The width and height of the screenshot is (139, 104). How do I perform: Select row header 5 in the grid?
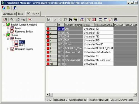(x=52, y=44)
